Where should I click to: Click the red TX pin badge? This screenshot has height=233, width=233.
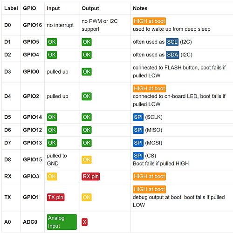click(55, 197)
